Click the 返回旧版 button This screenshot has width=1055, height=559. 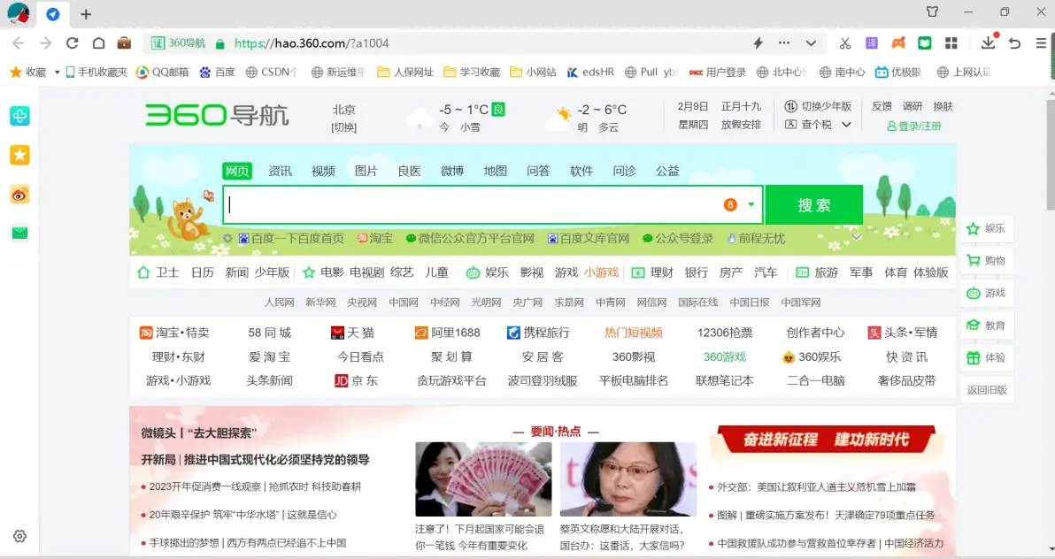coord(986,389)
